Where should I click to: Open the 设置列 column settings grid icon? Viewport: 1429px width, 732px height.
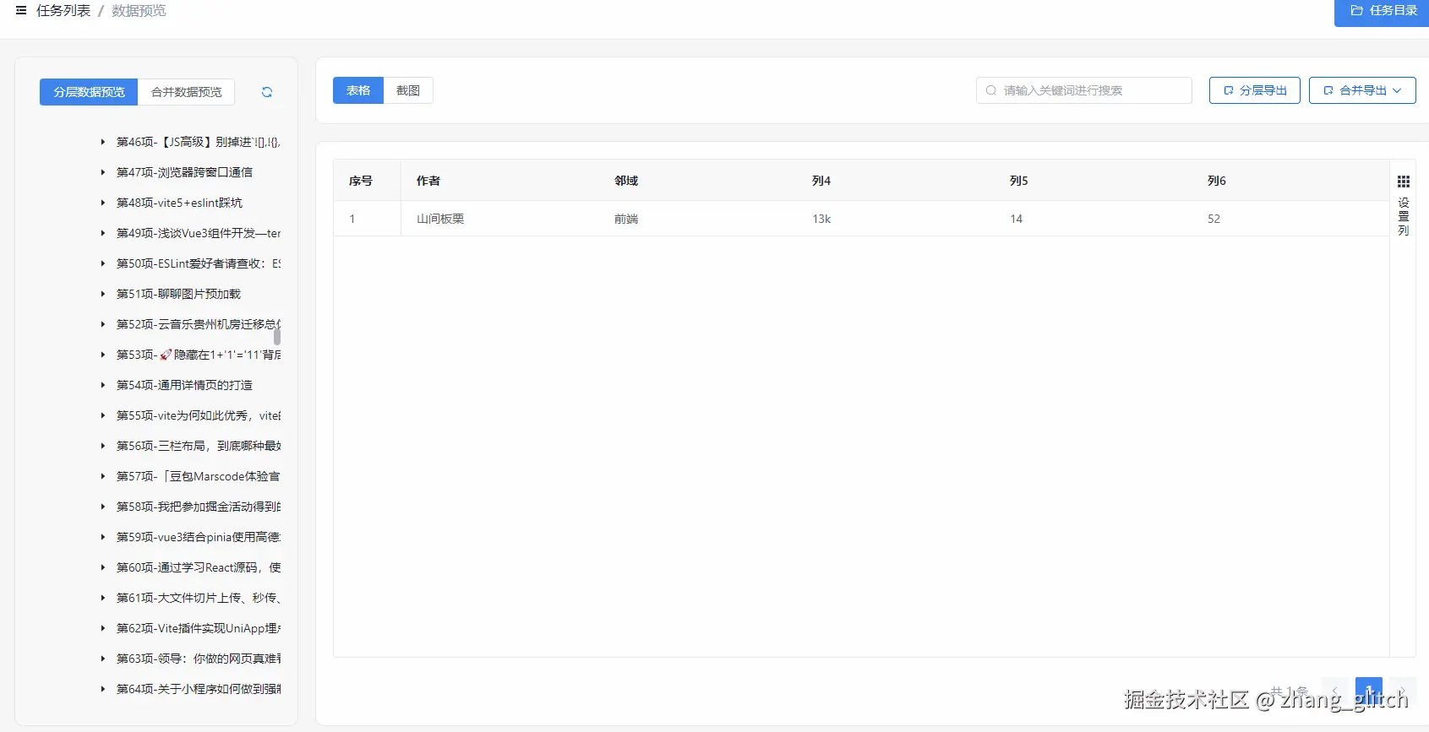[1404, 182]
